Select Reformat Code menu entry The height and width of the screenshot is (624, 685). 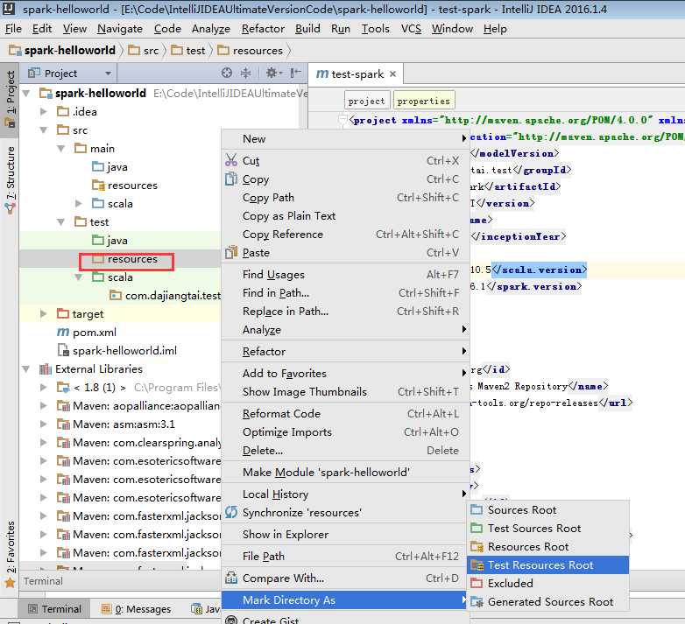(345, 413)
